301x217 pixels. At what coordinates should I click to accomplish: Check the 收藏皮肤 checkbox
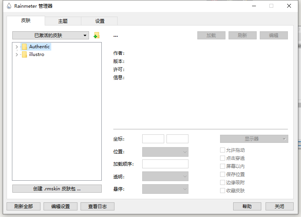click(222, 191)
